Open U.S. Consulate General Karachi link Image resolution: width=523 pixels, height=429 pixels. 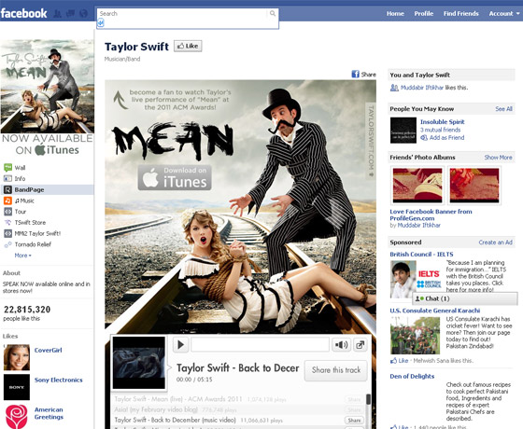tap(435, 311)
